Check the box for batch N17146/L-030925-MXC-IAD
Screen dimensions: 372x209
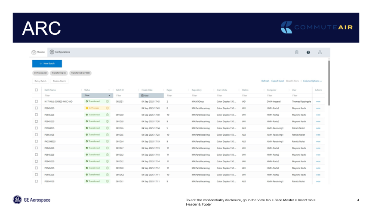37,101
